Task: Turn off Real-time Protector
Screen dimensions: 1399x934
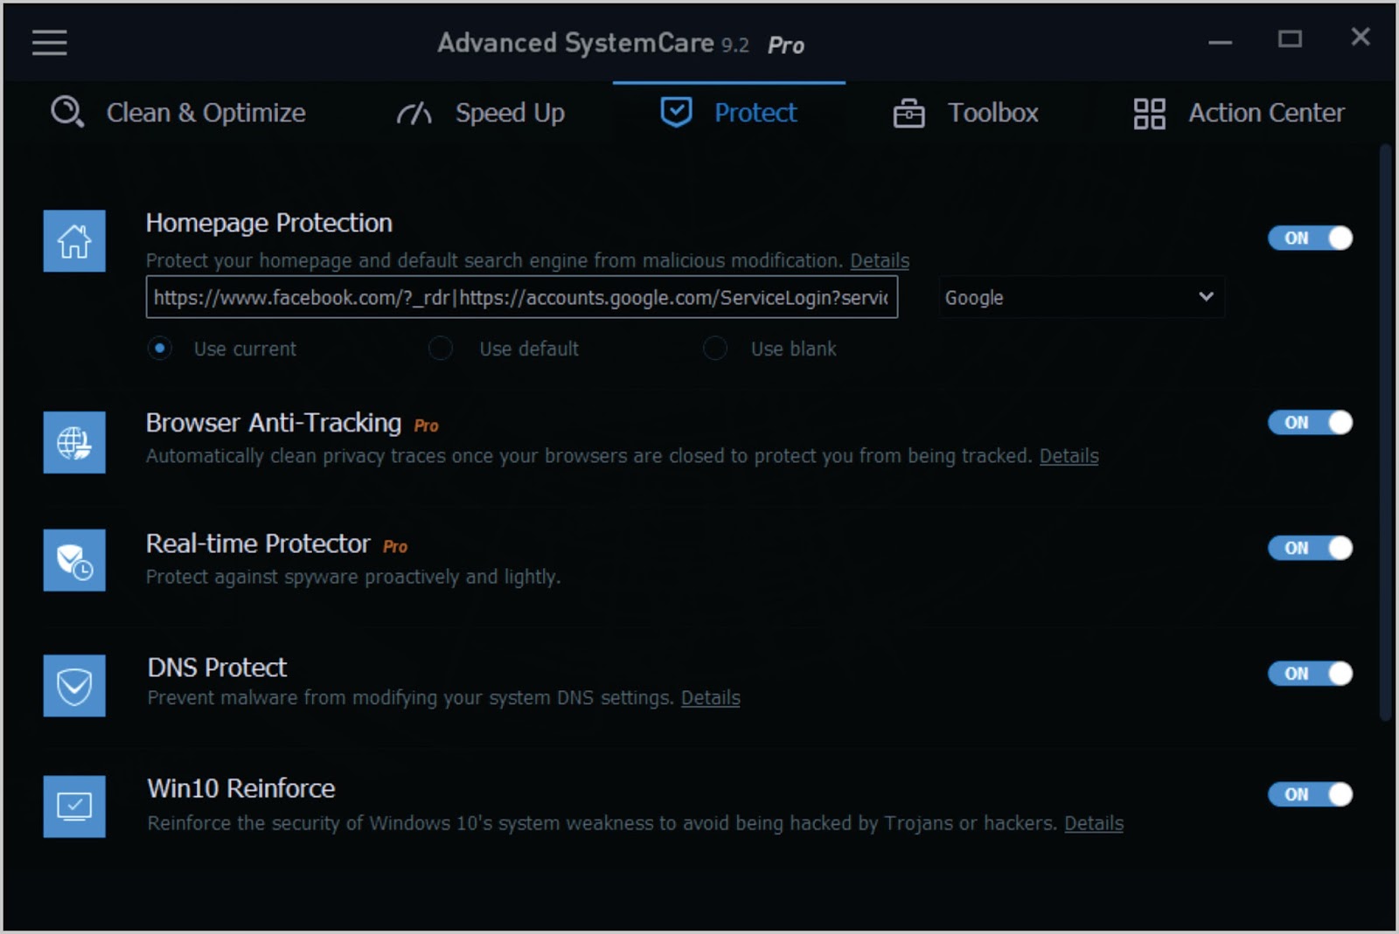Action: (1310, 548)
